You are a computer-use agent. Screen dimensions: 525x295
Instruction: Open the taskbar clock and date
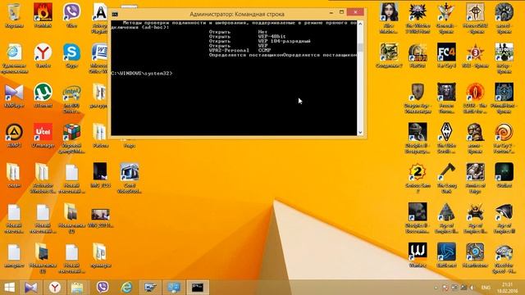click(508, 288)
